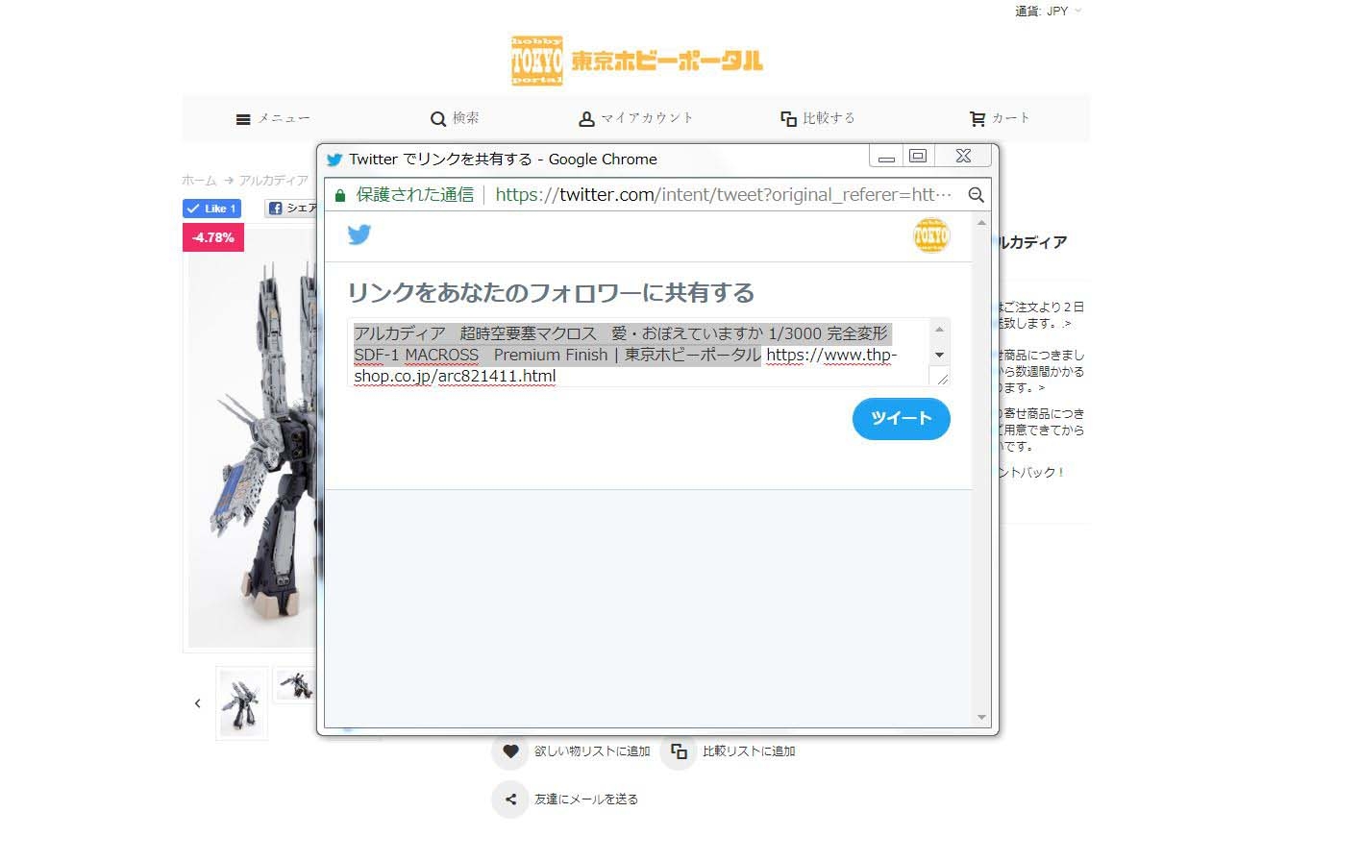This screenshot has height=861, width=1361.
Task: Click the Tokyo profile avatar in Twitter popup
Action: [931, 235]
